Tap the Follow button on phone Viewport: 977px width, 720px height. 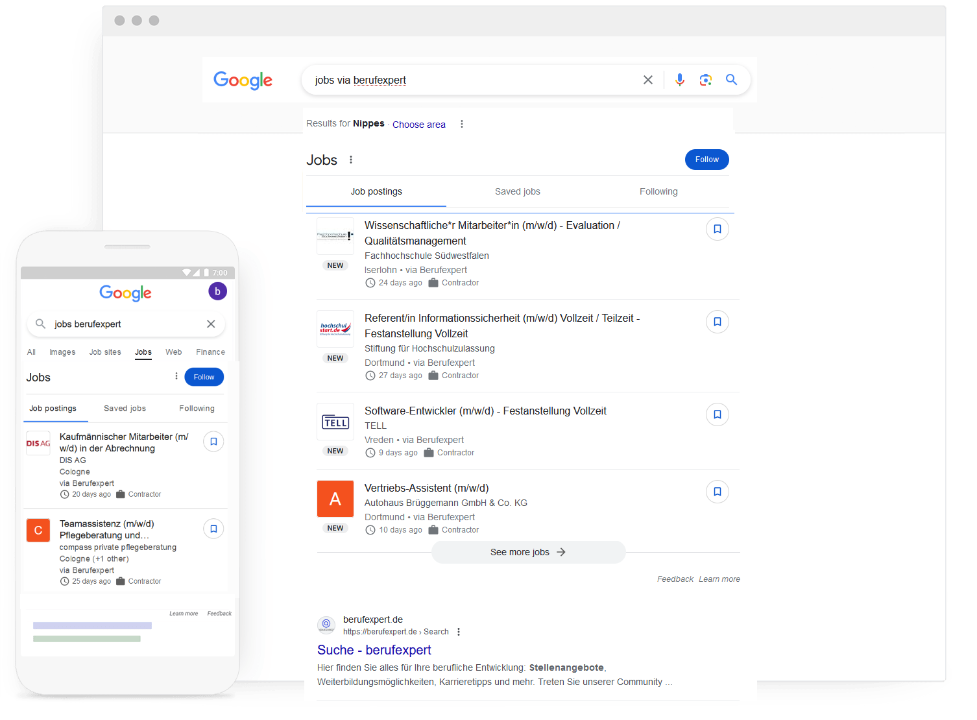(204, 377)
